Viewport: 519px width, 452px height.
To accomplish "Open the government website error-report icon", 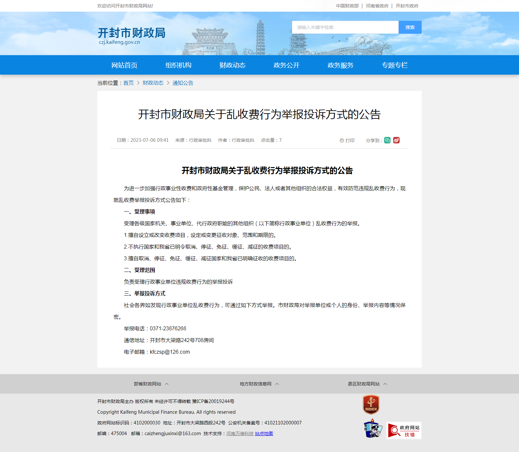I will 404,431.
